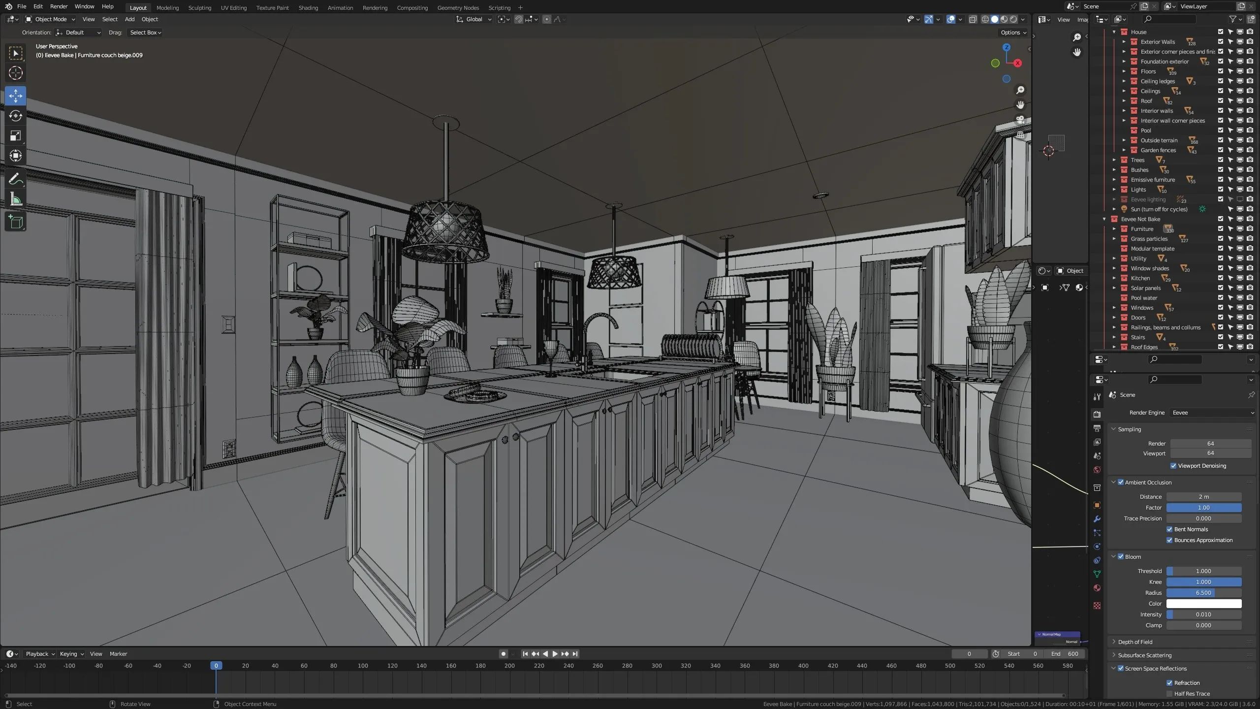
Task: Select the Rotate tool
Action: 16,116
